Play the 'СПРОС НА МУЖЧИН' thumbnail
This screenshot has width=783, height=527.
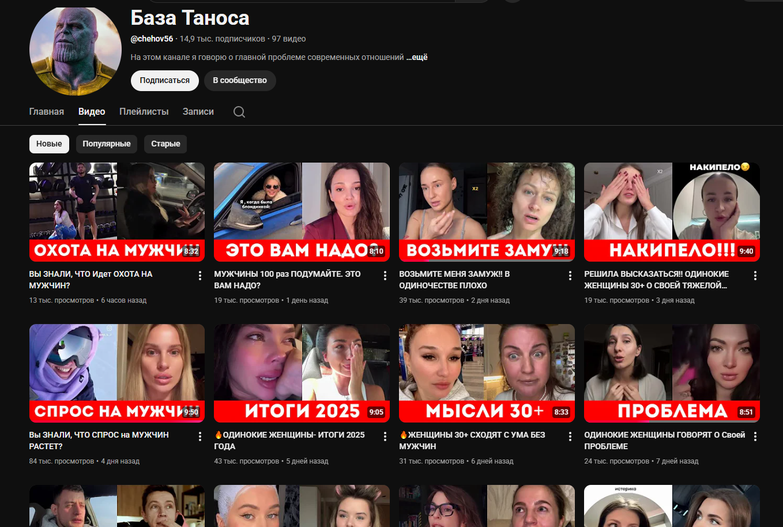pos(117,373)
